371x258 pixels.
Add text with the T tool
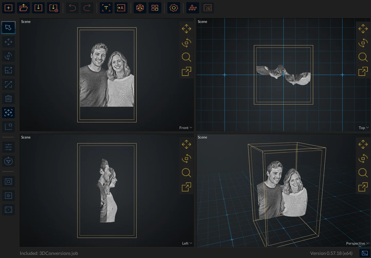tap(106, 8)
